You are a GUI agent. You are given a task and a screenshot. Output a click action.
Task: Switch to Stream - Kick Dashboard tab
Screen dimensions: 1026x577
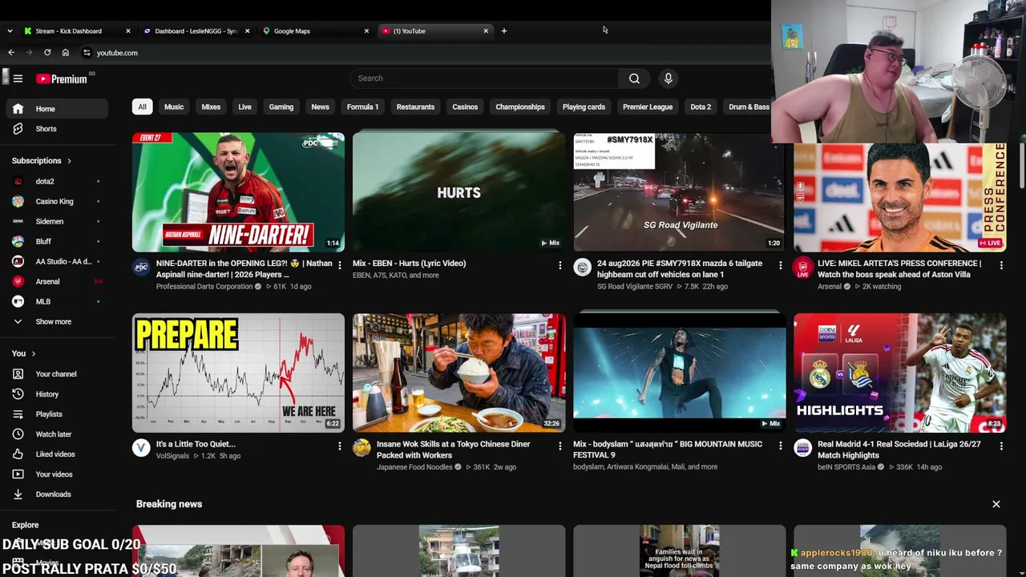pos(77,31)
